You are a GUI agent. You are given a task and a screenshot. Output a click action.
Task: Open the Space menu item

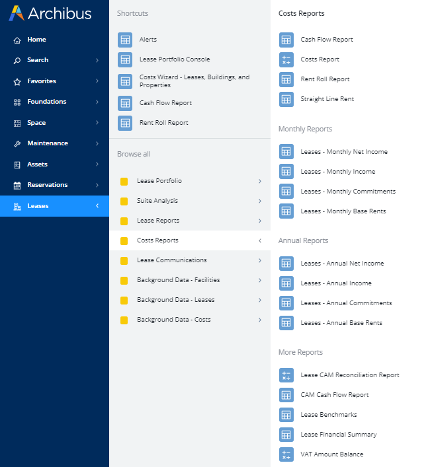pyautogui.click(x=36, y=123)
